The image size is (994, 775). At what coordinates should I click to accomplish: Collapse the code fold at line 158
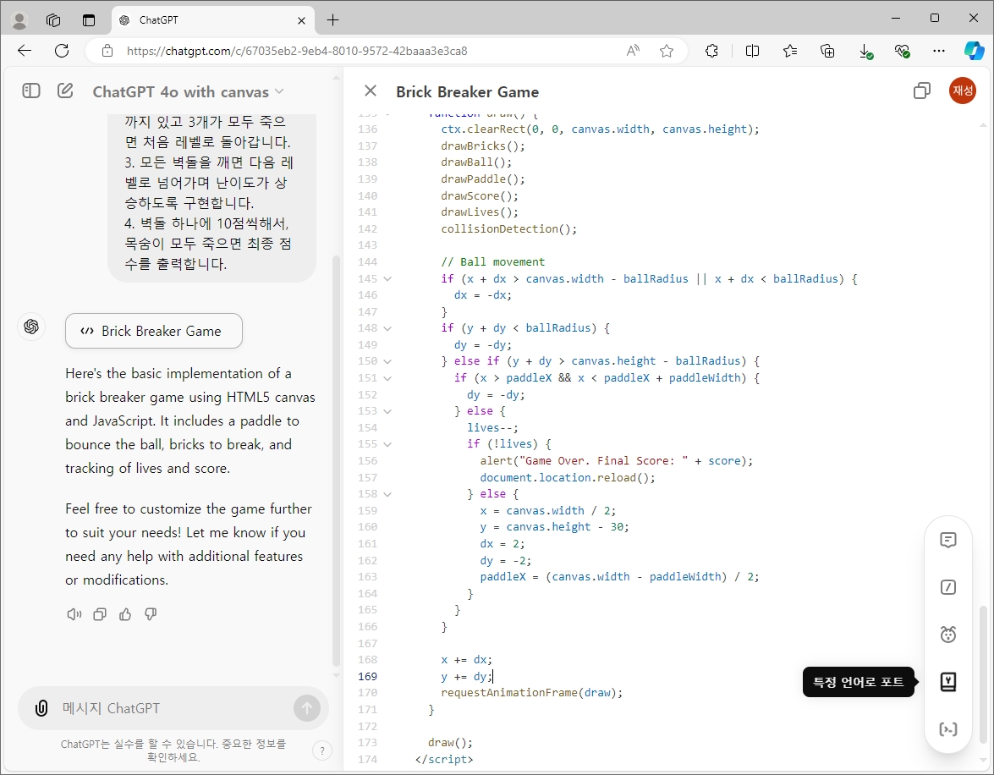coord(387,494)
